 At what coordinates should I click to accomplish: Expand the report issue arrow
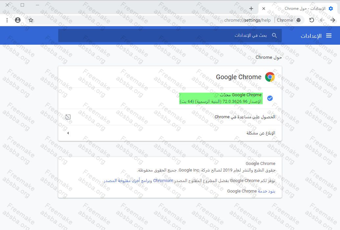(x=68, y=133)
